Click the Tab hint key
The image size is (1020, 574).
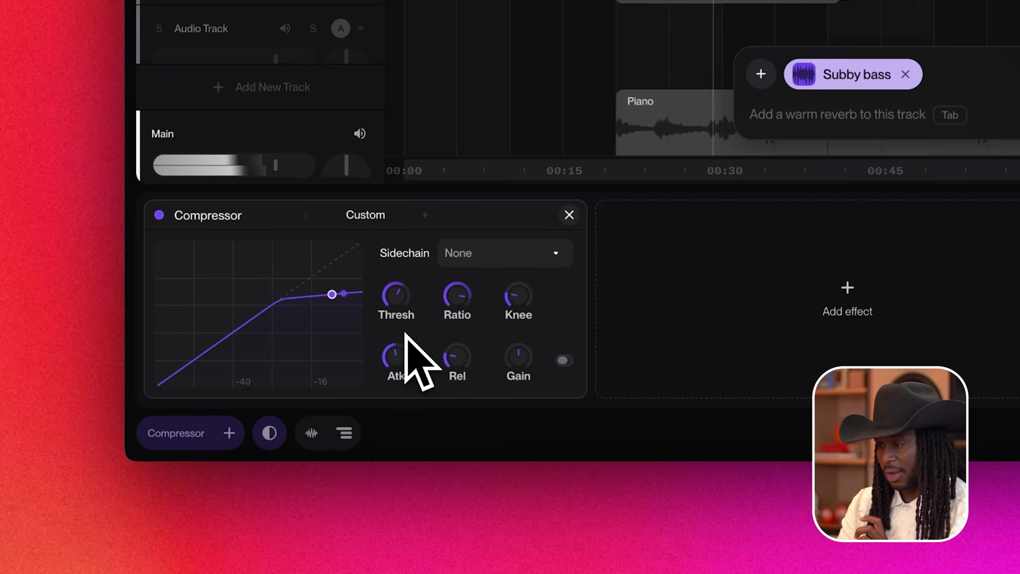click(950, 115)
